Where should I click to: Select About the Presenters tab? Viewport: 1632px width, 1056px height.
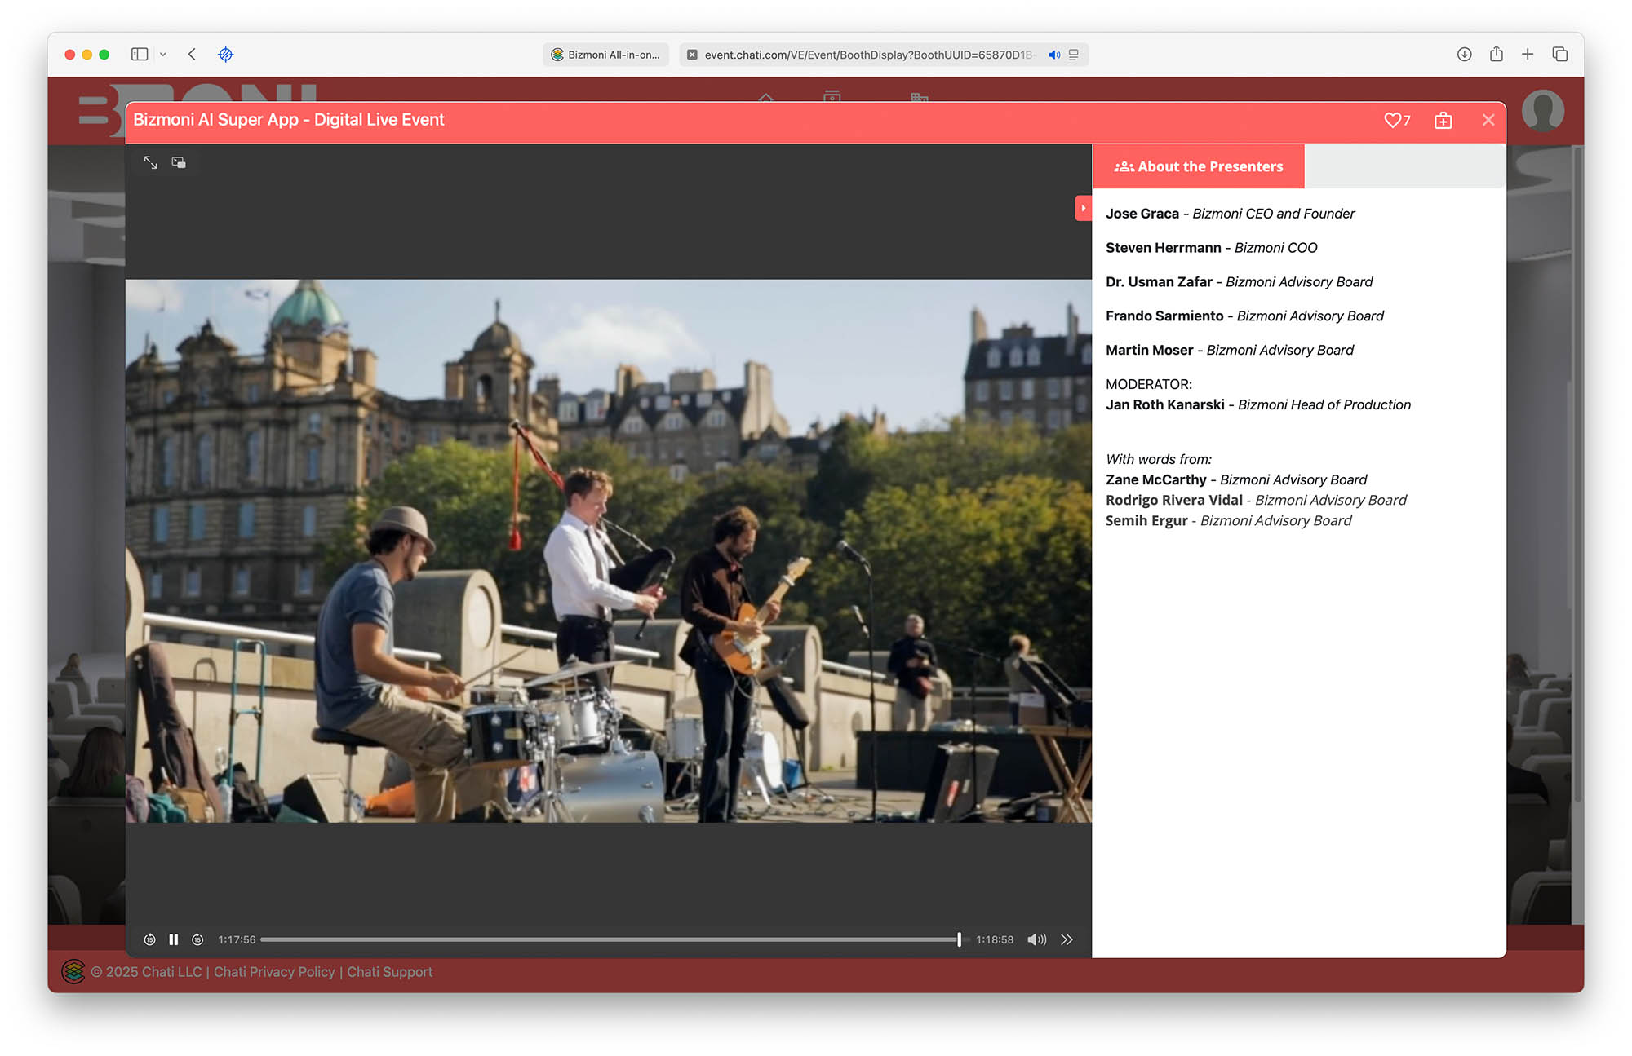coord(1198,166)
